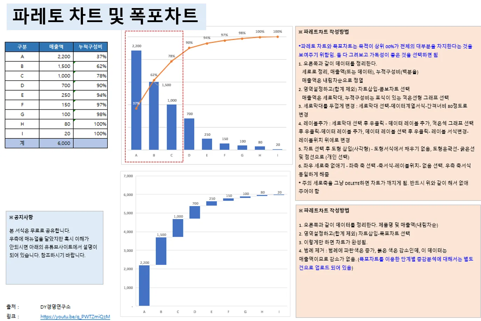Select the 매출액 column header cell
This screenshot has width=481, height=321.
tap(56, 47)
